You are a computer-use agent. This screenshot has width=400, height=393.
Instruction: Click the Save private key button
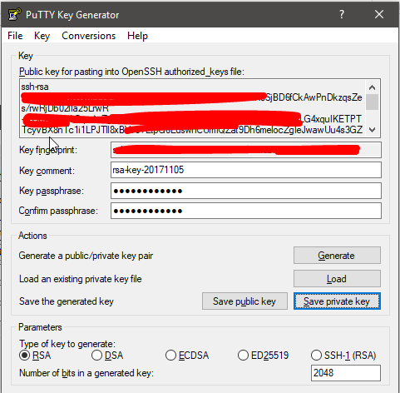337,301
